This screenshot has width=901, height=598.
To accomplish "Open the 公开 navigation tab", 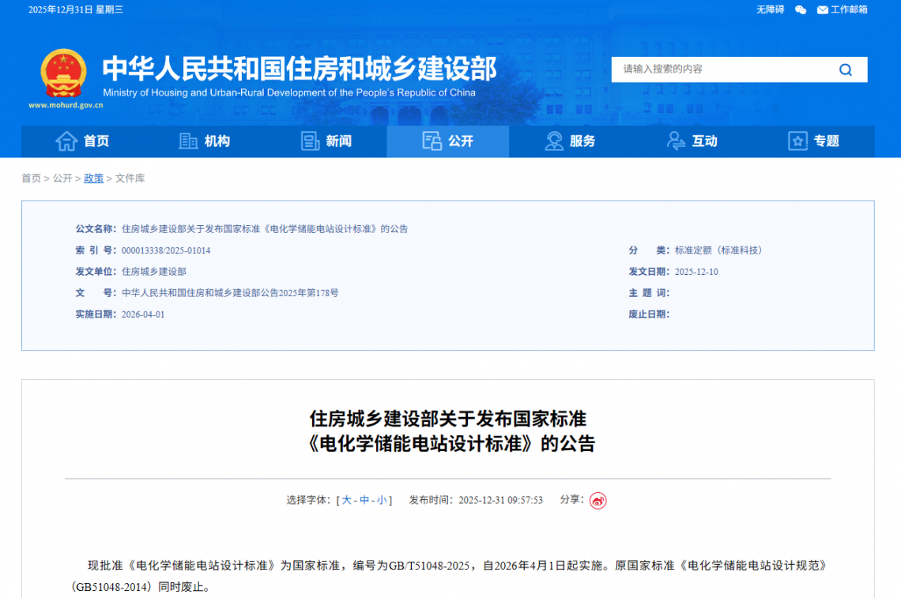I will click(448, 141).
